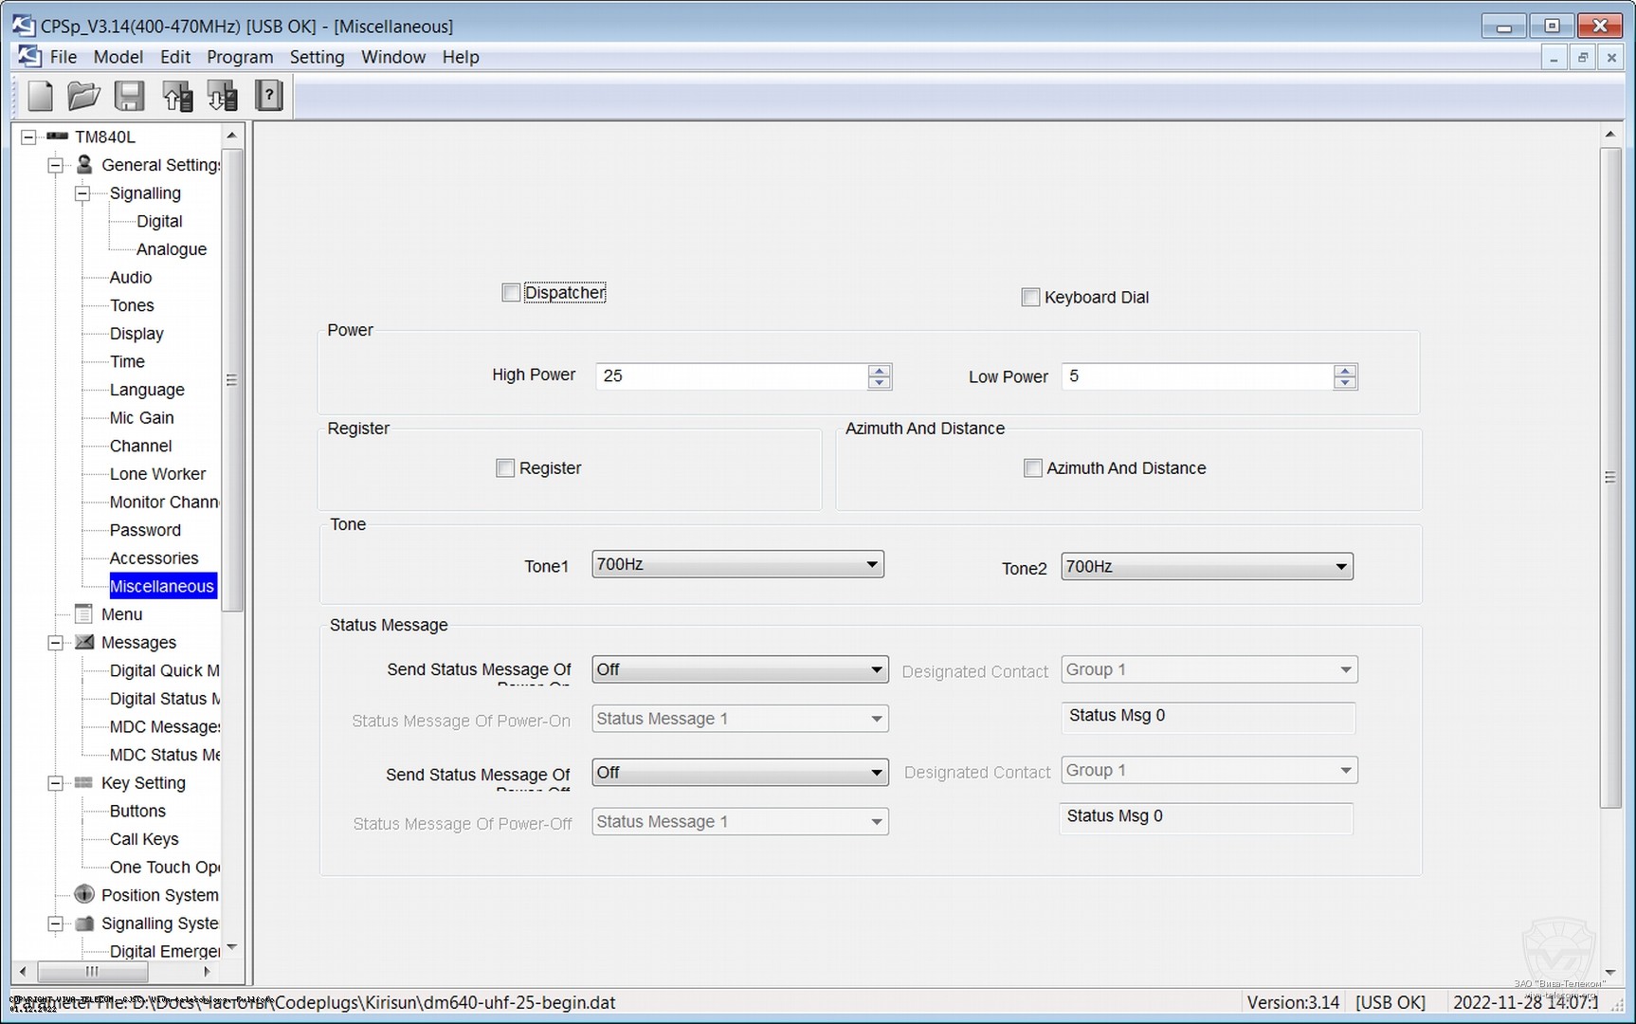Open the Send Status Message Of Power-On dropdown
Screen dimensions: 1636x1024
(739, 669)
